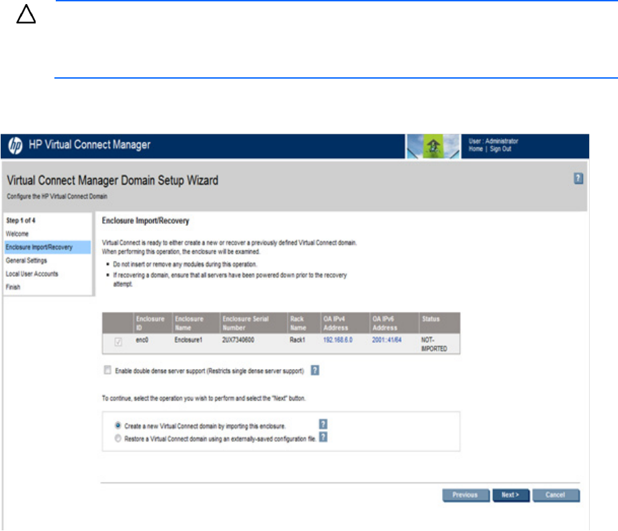Click NOT-IMPORTED status cell

coord(434,344)
